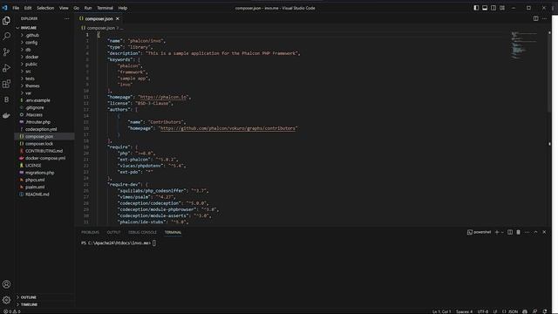
Task: Open the Explorer panel more actions ellipsis
Action: [67, 18]
